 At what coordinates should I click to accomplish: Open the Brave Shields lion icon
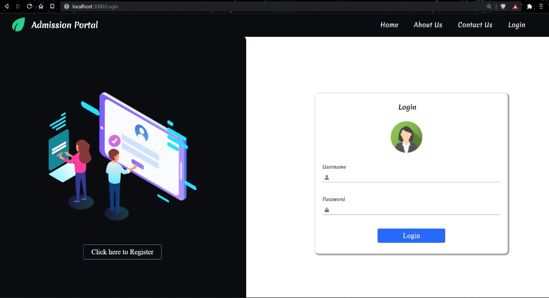click(x=503, y=6)
